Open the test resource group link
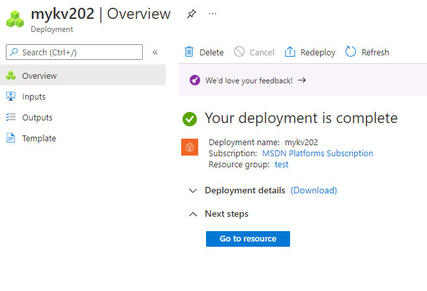 click(x=282, y=165)
